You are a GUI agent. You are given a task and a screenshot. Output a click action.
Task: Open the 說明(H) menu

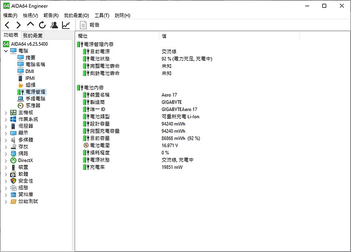coord(122,16)
